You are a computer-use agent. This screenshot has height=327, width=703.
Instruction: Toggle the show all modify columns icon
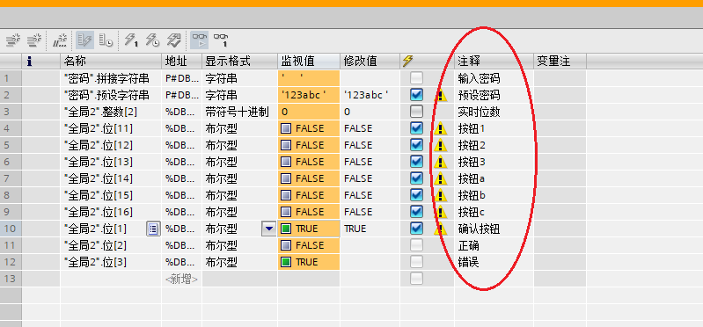click(x=84, y=40)
